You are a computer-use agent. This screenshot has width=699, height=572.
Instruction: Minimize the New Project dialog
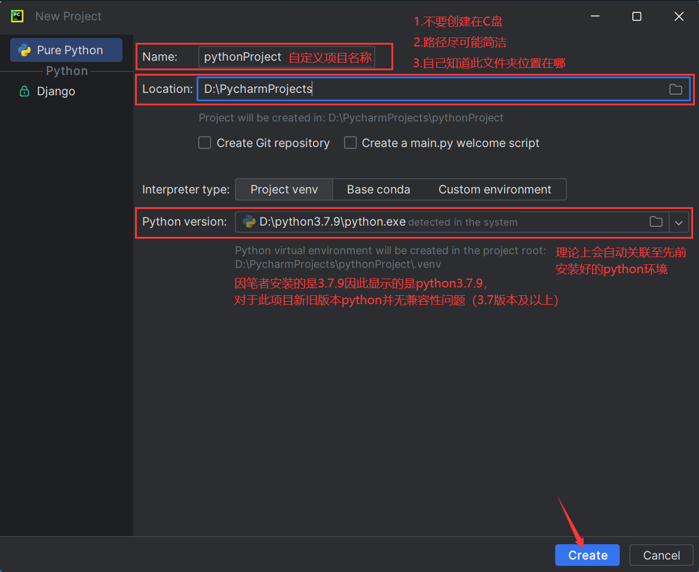pyautogui.click(x=594, y=17)
